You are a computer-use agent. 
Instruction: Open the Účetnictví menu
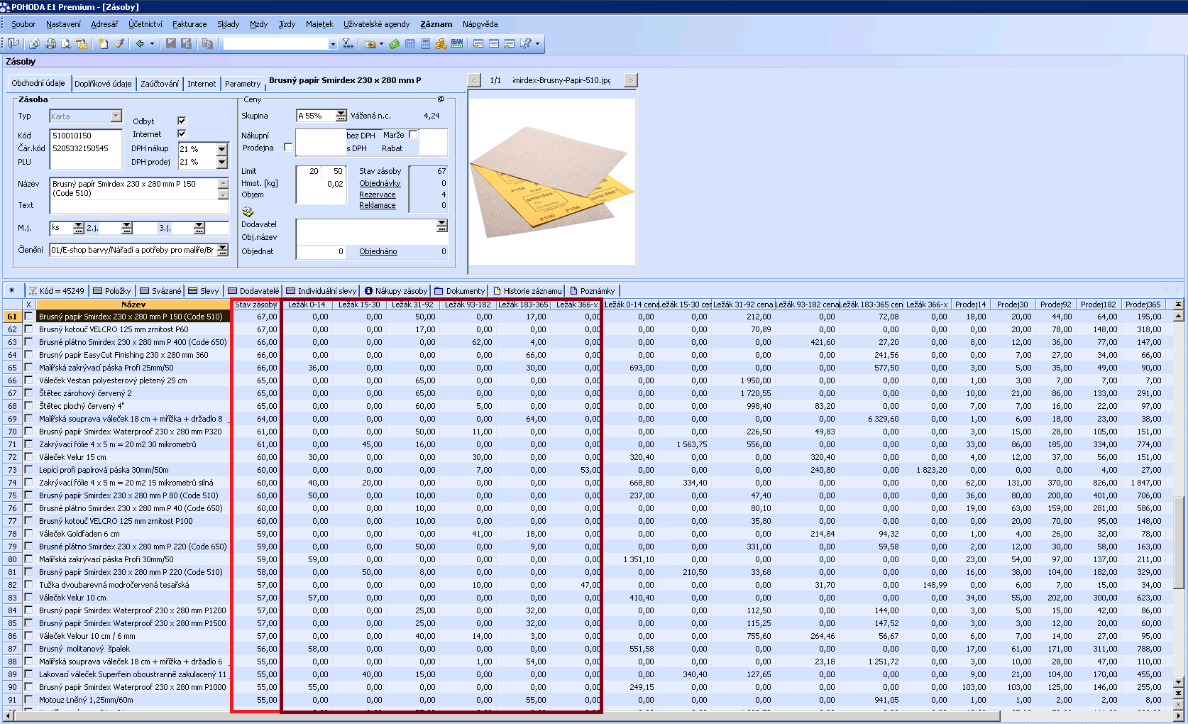coord(145,24)
